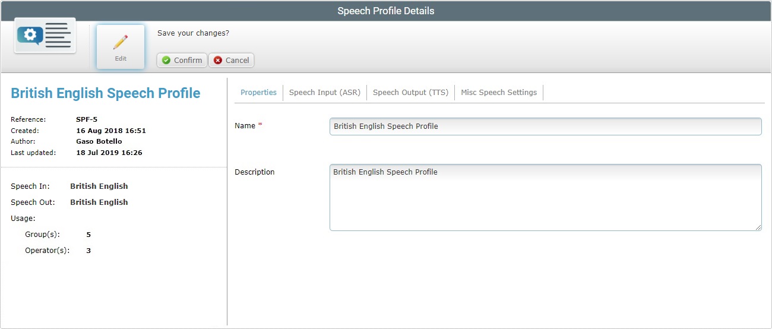The height and width of the screenshot is (329, 772).
Task: Click the 'Save your changes?' prompt text
Action: [x=193, y=33]
